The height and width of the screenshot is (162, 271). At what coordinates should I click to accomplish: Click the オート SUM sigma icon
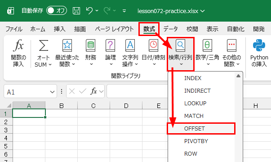click(x=43, y=45)
